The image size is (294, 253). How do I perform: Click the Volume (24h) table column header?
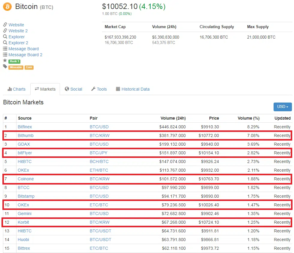[173, 118]
